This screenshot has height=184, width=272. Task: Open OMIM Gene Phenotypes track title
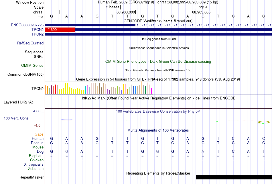[158, 61]
